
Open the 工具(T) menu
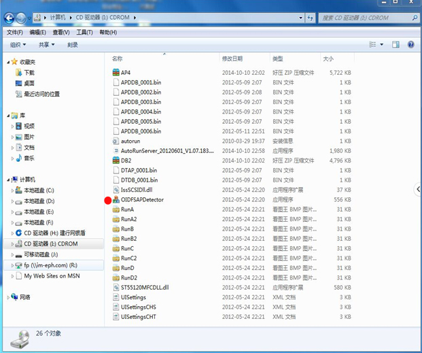click(84, 32)
